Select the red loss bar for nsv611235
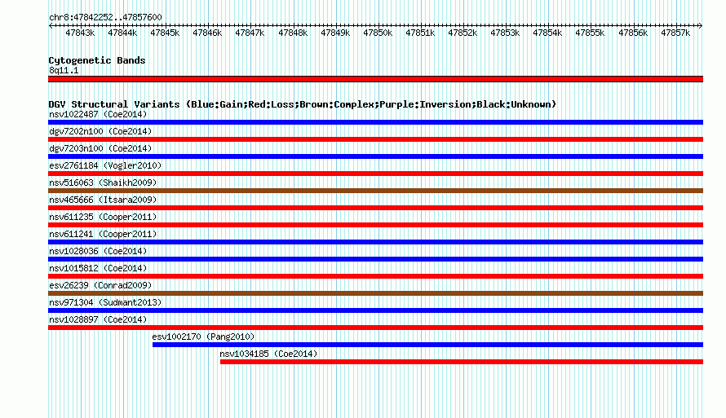The height and width of the screenshot is (418, 726). 375,225
